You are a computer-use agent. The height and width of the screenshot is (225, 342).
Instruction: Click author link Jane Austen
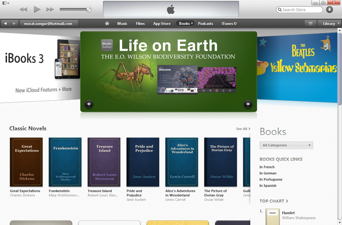(x=136, y=200)
